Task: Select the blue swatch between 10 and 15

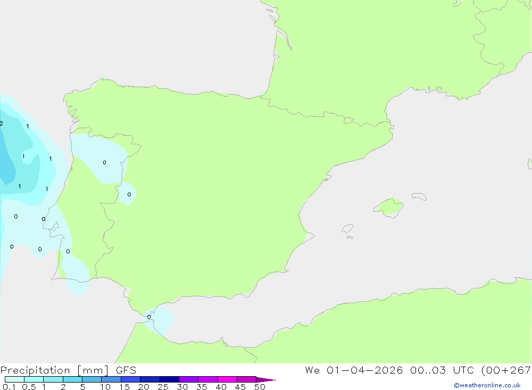Action: click(x=111, y=379)
